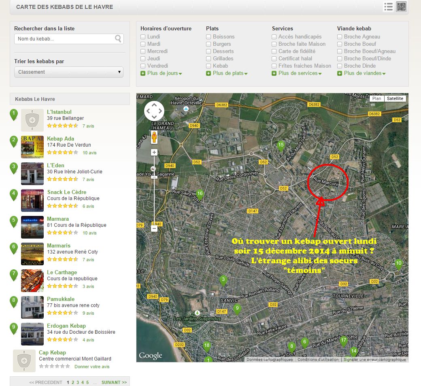Enable the Vendredi filter
Screen dimensions: 421x386
point(143,66)
